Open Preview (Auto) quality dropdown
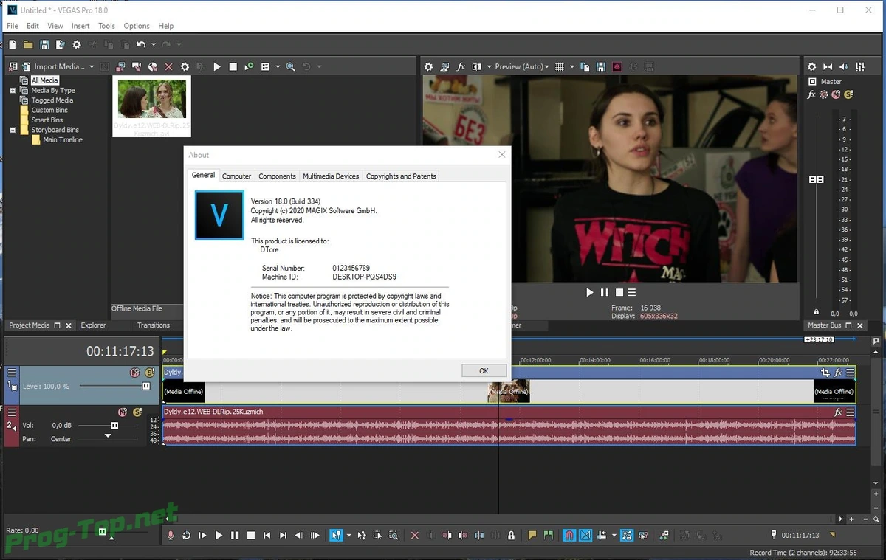 click(521, 66)
